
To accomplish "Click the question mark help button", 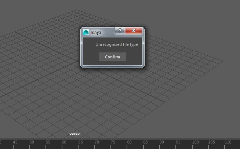I will [120, 30].
